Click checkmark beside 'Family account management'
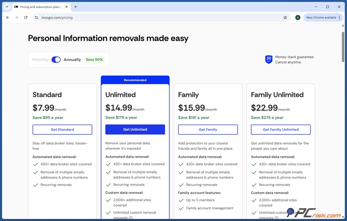 (181, 208)
